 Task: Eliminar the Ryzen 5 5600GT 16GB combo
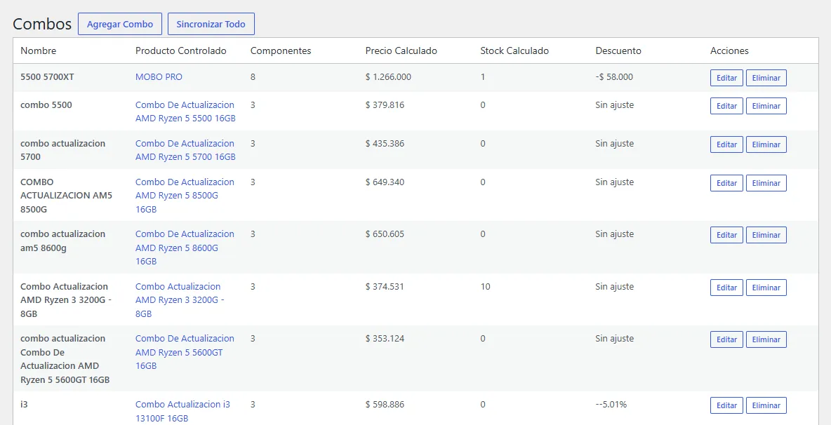(x=766, y=339)
